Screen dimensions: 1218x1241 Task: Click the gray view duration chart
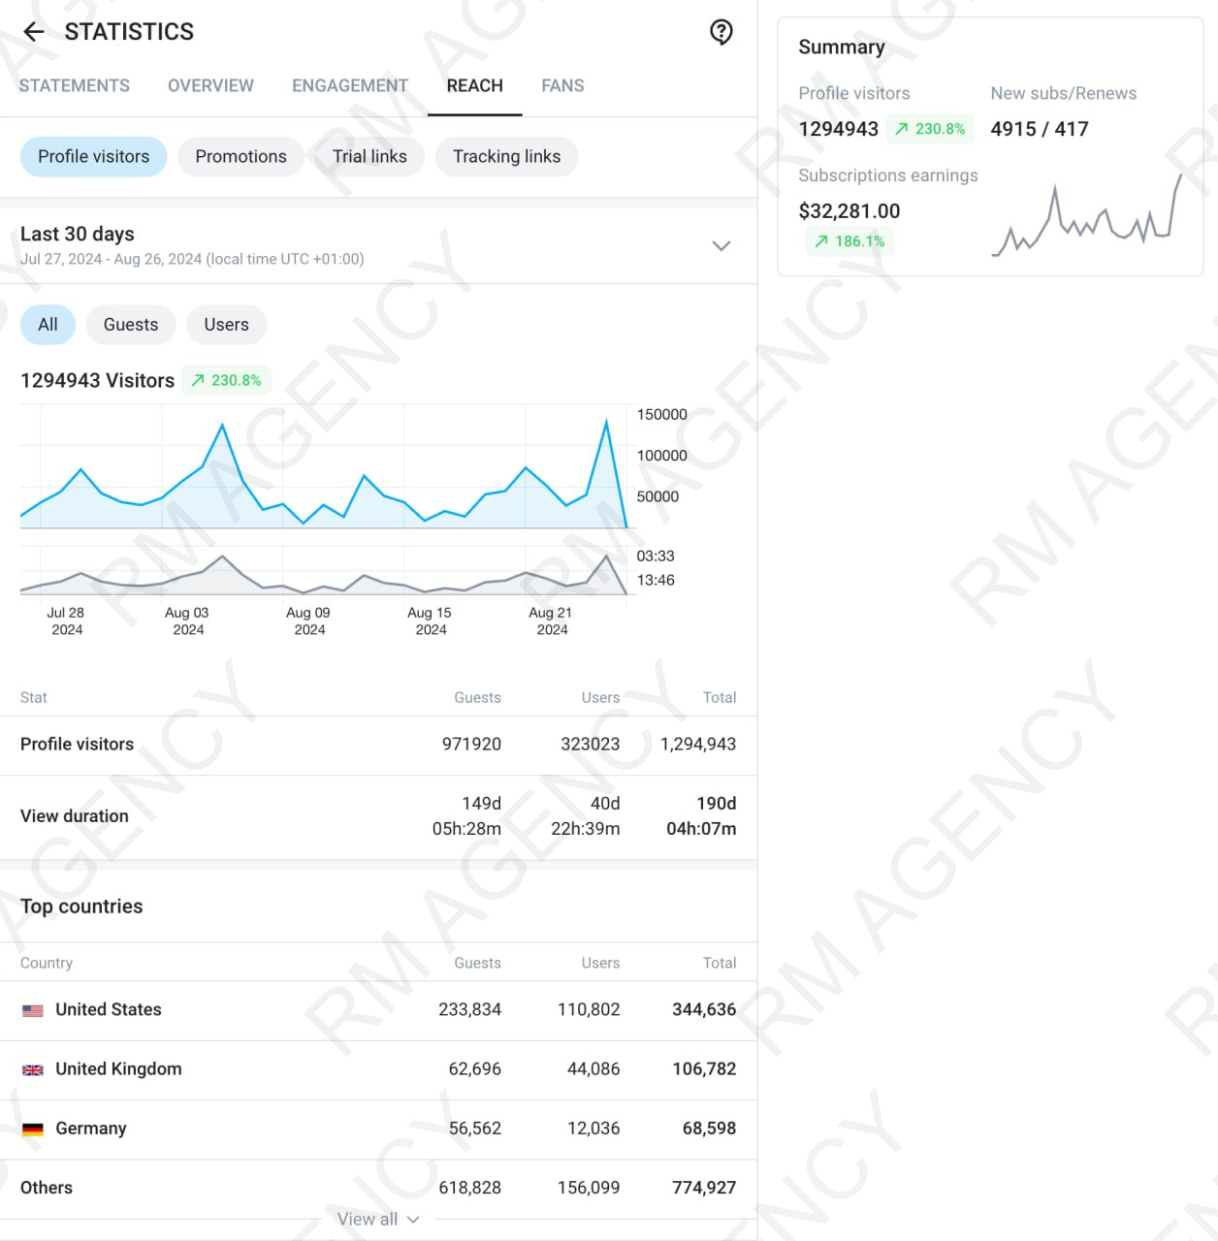(323, 575)
